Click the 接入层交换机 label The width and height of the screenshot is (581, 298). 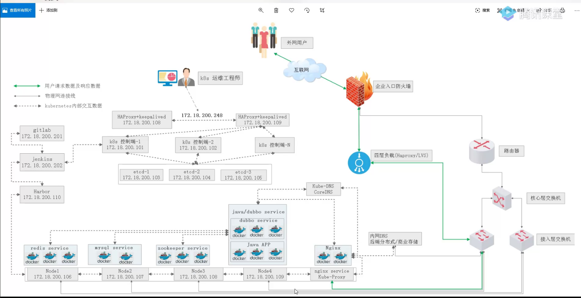(x=555, y=239)
